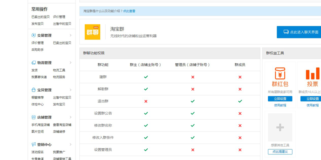The width and height of the screenshot is (321, 160).
Task: Open 出售中的宝贝 under 宝贝管理
Action: coord(62,98)
